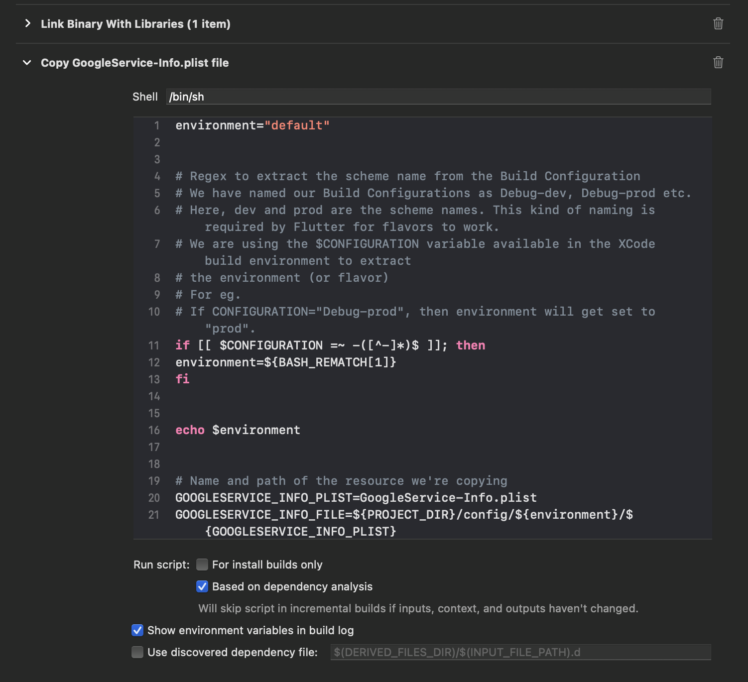Enable Use discovered dependency file
This screenshot has height=682, width=748.
coord(137,652)
